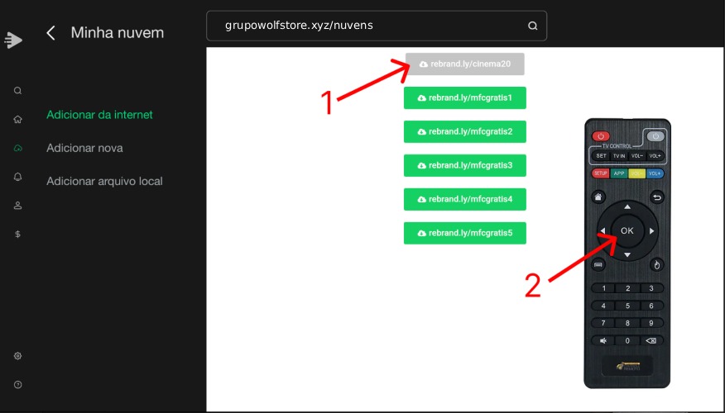Open settings gear in sidebar
This screenshot has width=725, height=413.
17,356
